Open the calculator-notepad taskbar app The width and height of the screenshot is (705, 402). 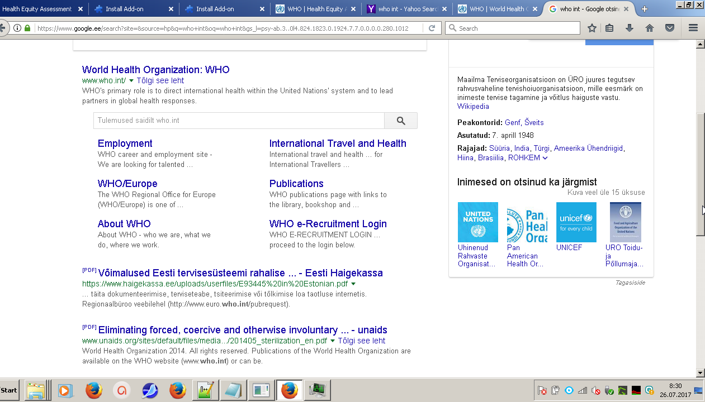(x=205, y=390)
